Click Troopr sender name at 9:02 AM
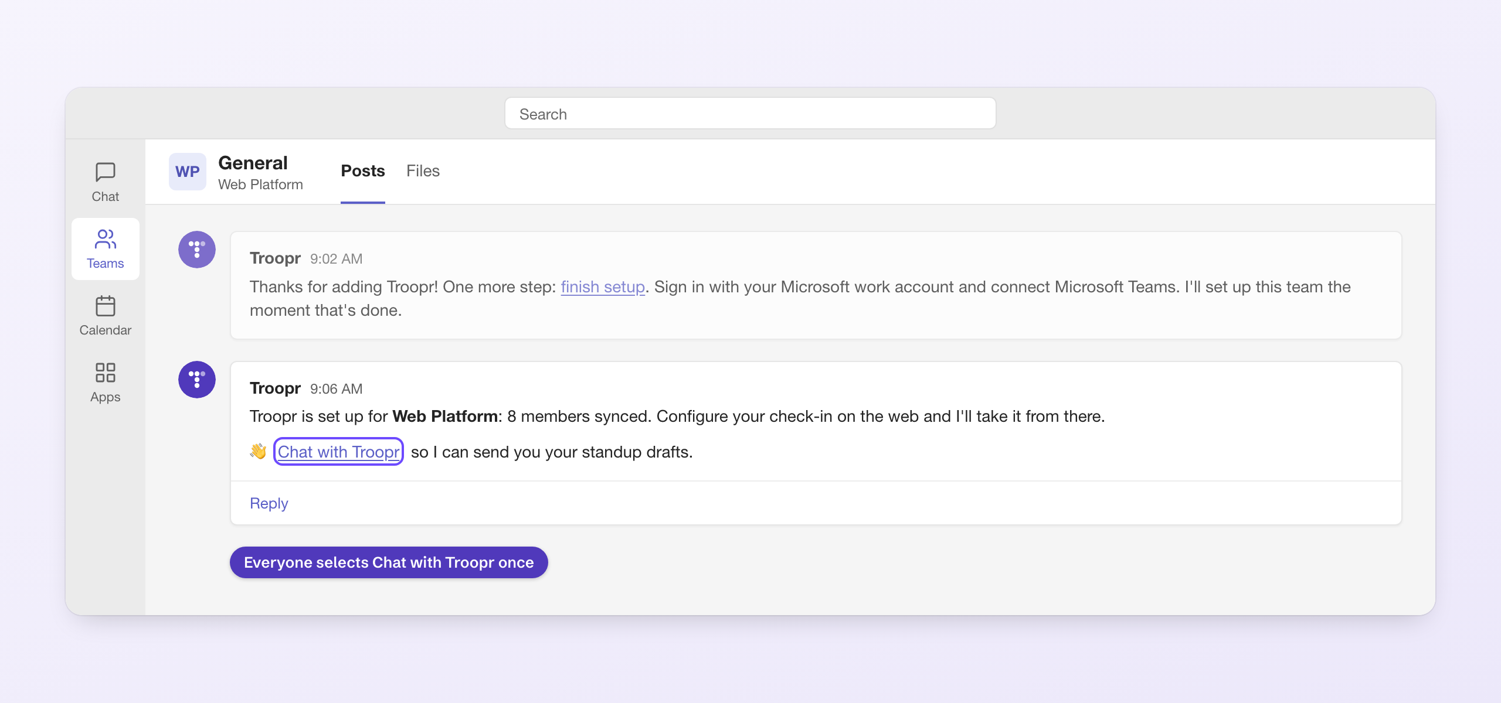Viewport: 1501px width, 703px height. (x=275, y=258)
